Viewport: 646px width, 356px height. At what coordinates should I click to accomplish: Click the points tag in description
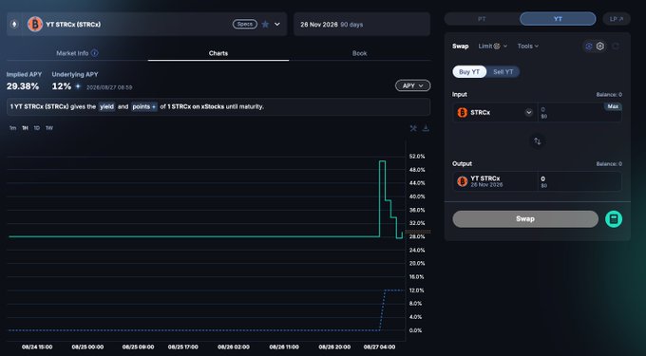click(144, 106)
